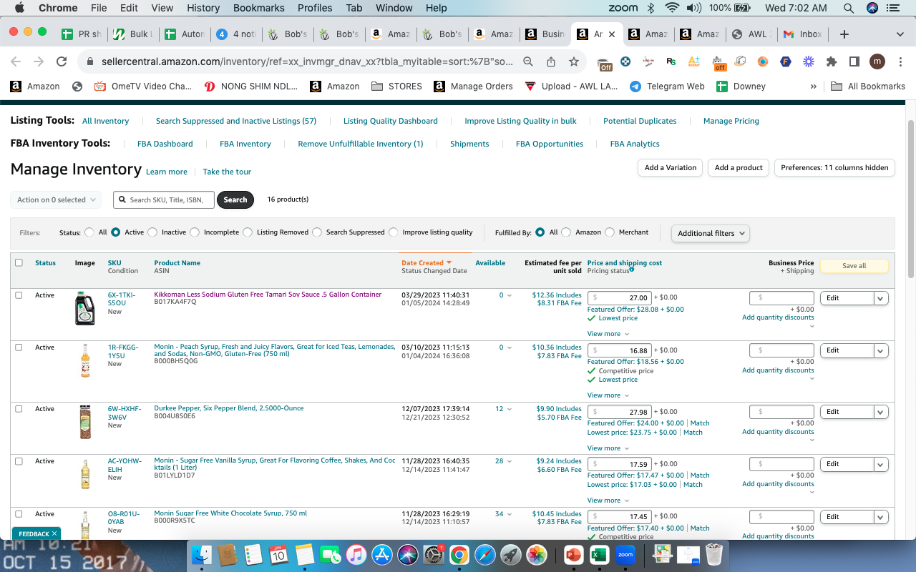Open the Bookmarks menu in the menu bar
Image resolution: width=916 pixels, height=572 pixels.
point(258,8)
